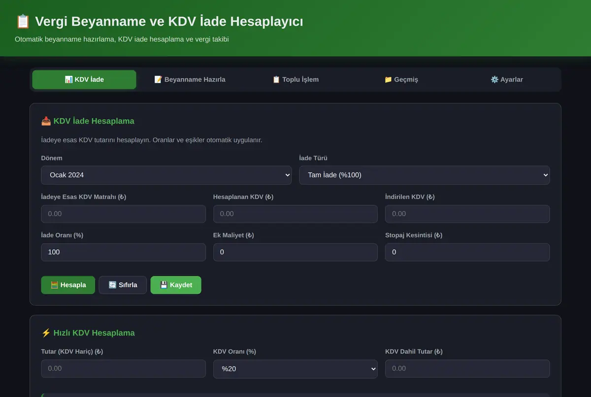Click the KDV Dahil Tutar field

coord(467,368)
